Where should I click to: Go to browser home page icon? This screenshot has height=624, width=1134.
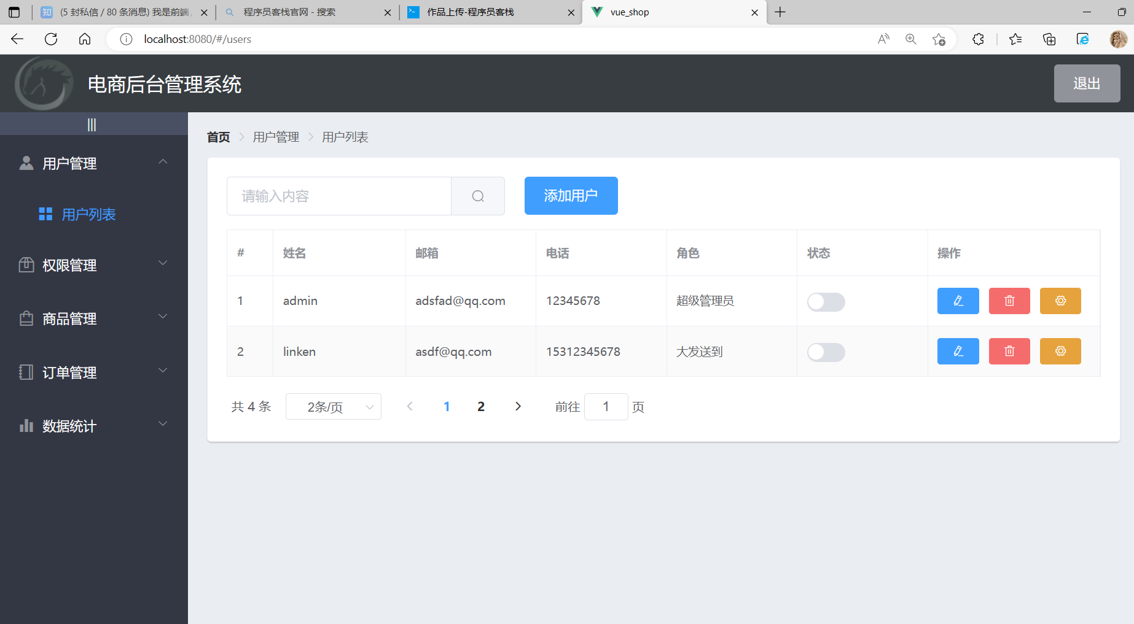point(85,39)
